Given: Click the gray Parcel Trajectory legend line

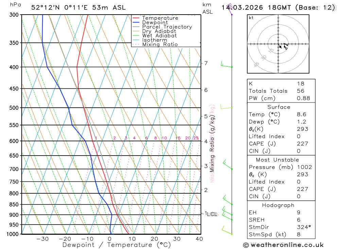Looking at the screenshot, I should [136, 27].
